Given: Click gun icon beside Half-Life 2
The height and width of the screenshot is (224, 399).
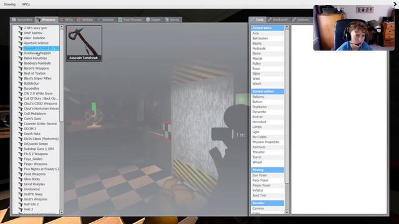Looking at the screenshot, I should (x=21, y=204).
